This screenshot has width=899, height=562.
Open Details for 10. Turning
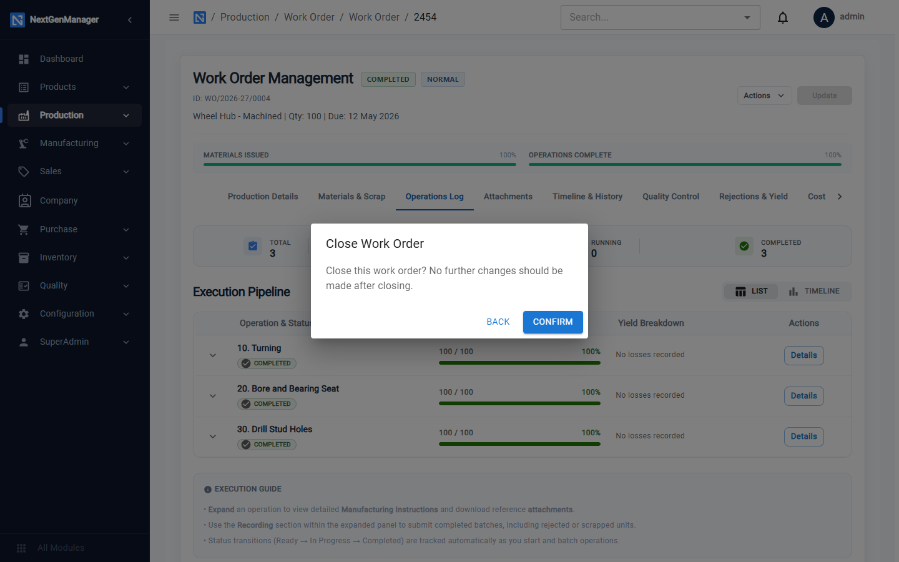(x=804, y=355)
